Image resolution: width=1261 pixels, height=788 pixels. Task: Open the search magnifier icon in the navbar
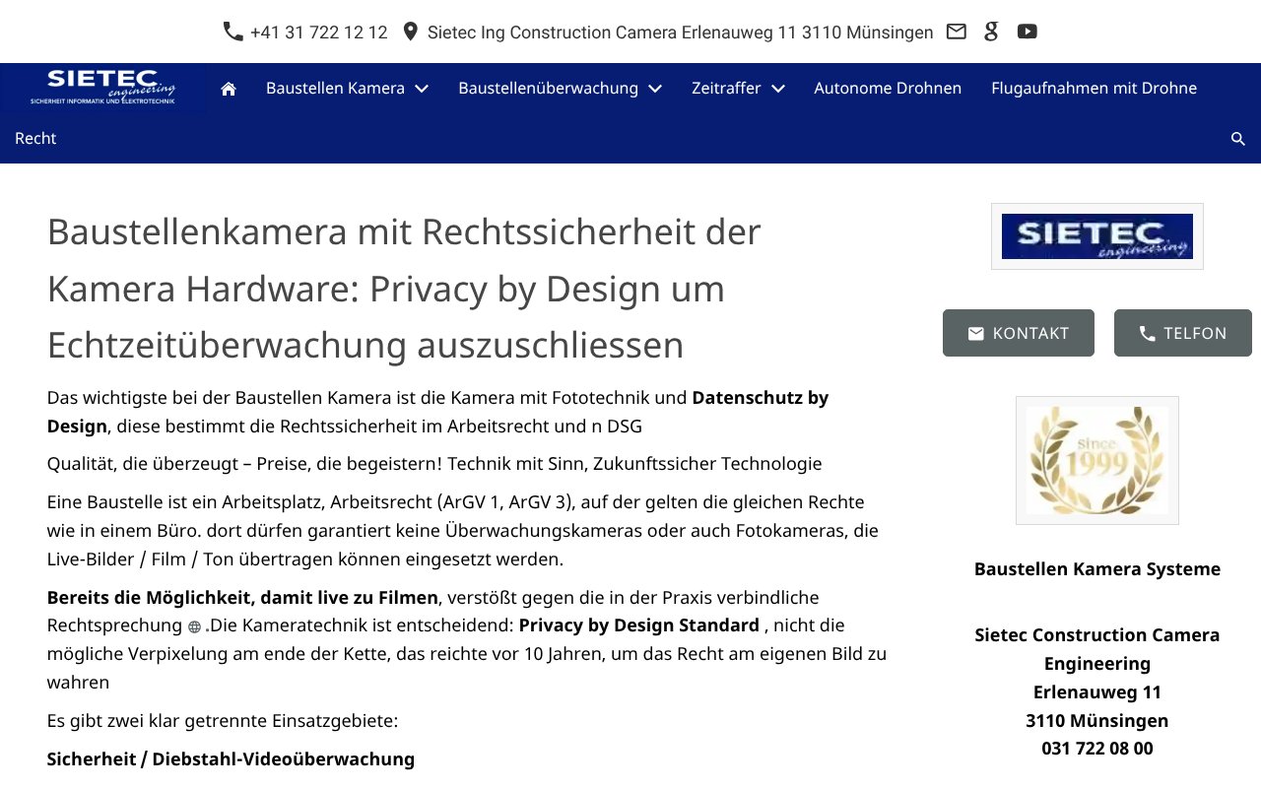click(1237, 139)
